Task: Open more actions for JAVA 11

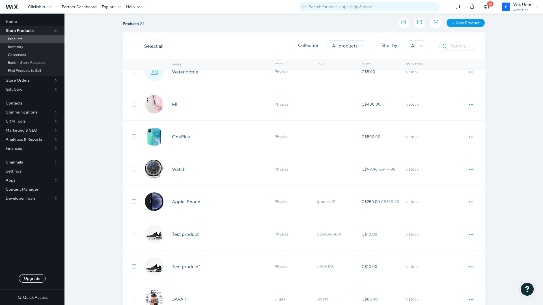Action: pyautogui.click(x=471, y=299)
